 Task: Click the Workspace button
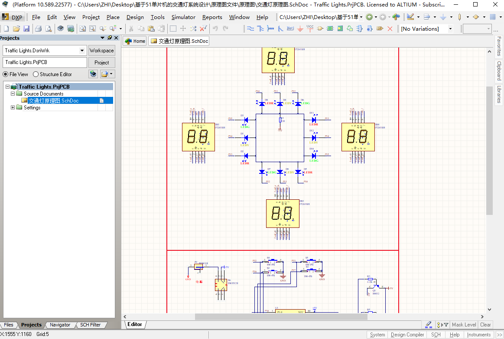click(102, 51)
